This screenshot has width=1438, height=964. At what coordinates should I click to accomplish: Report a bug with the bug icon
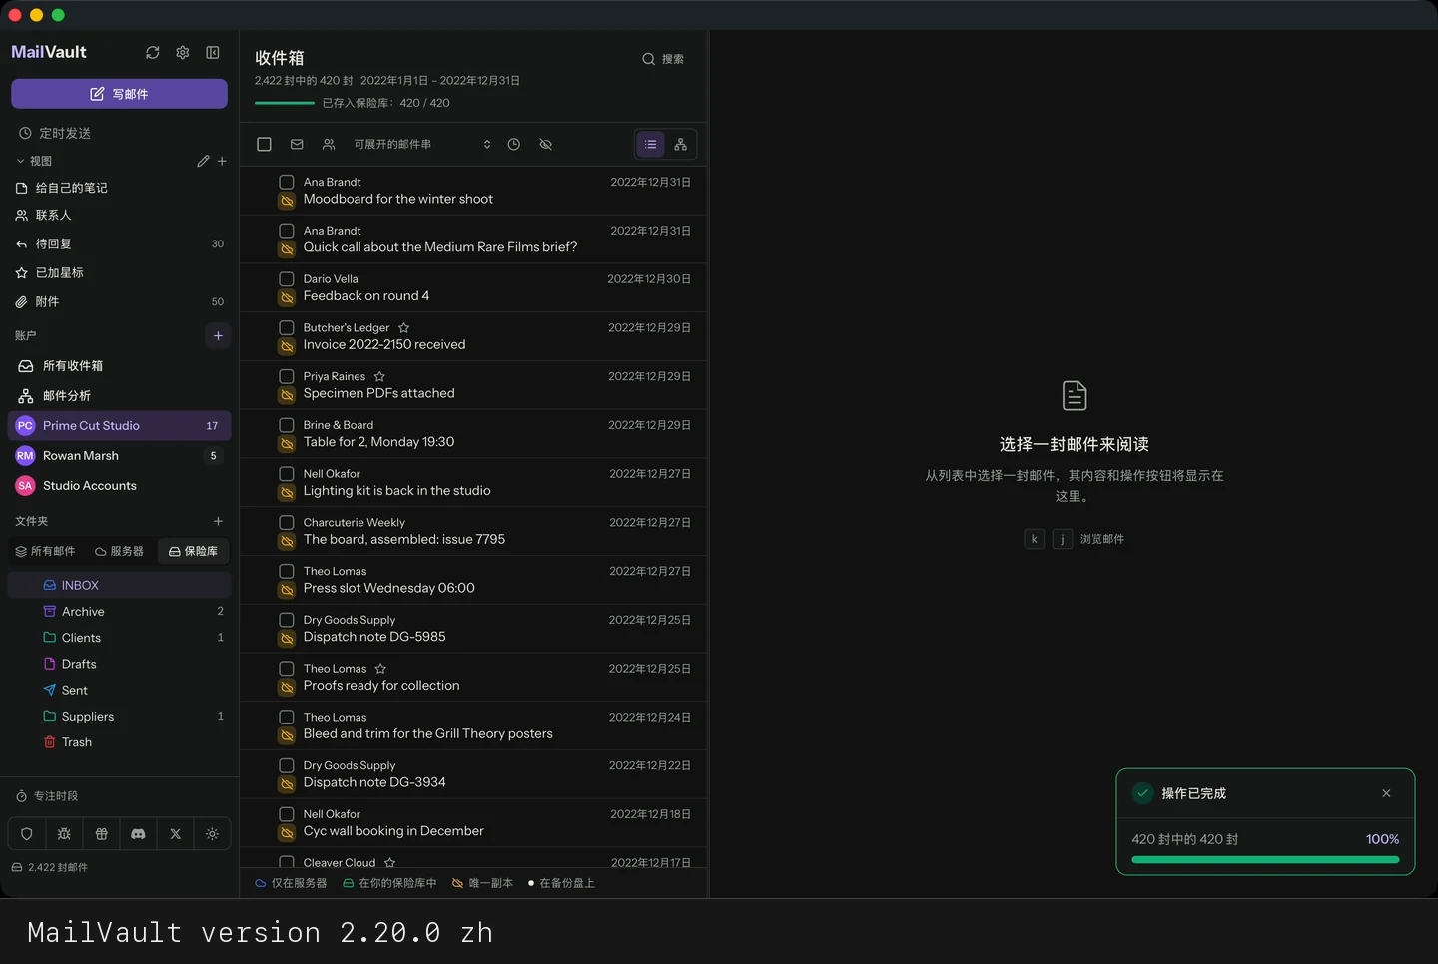[64, 834]
